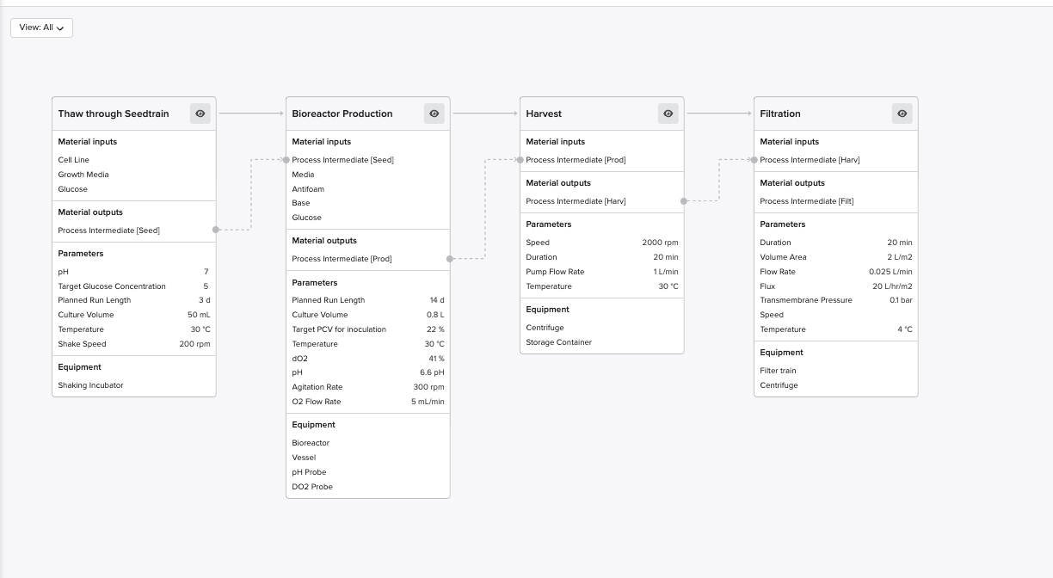Click the eye icon on Thaw through Seedtrain card
Screen dimensions: 1053x578
[200, 113]
